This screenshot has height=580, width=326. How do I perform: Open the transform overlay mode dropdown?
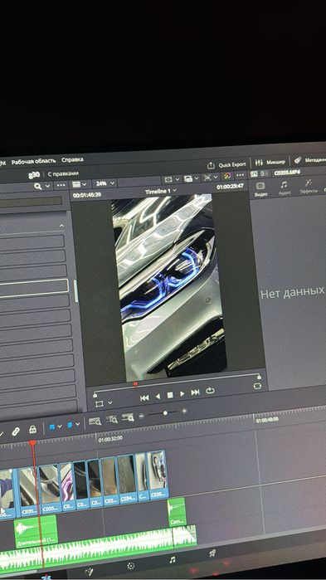[109, 402]
